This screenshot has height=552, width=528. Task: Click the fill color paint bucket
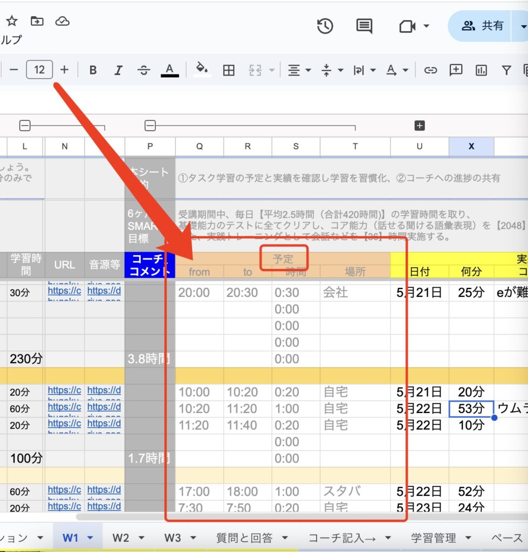202,70
